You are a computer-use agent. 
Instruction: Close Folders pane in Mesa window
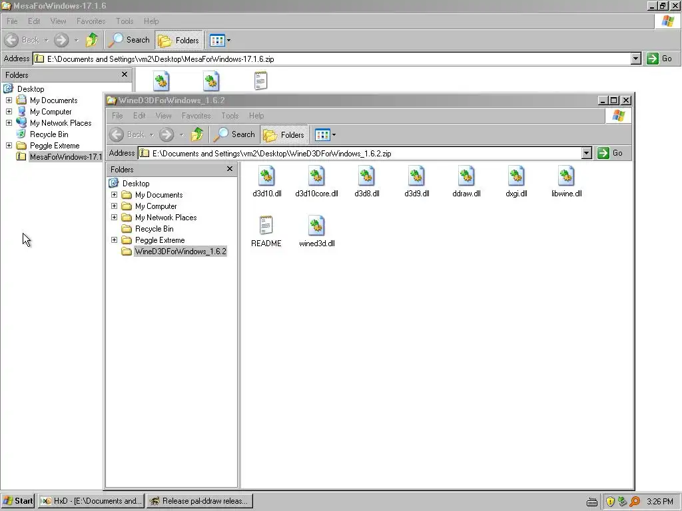pos(125,75)
